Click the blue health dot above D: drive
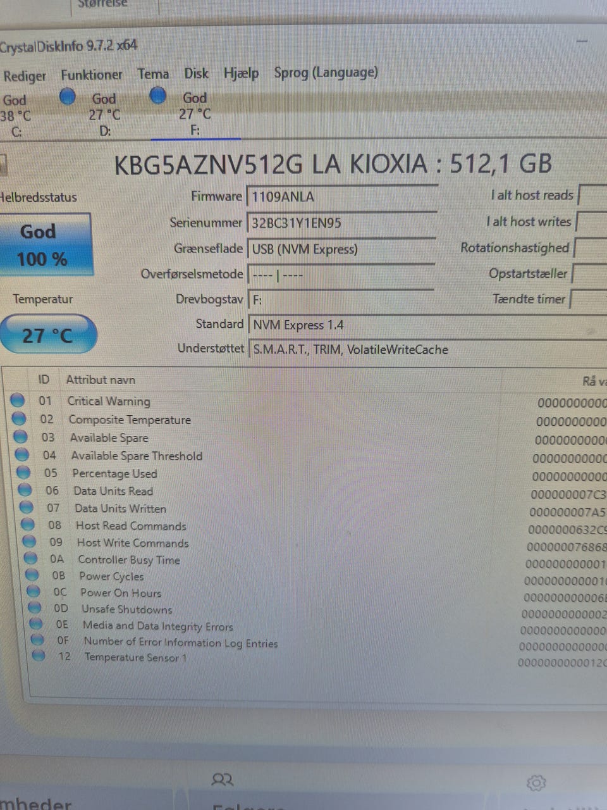Viewport: 607px width, 810px height. 68,97
